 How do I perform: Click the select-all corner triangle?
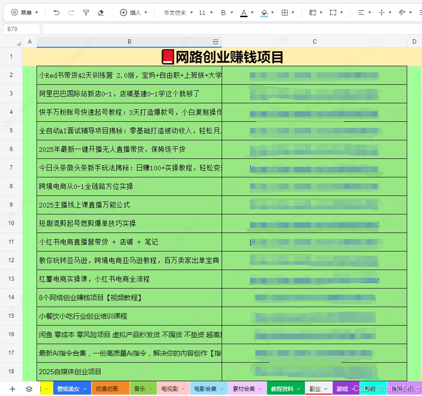click(x=19, y=44)
